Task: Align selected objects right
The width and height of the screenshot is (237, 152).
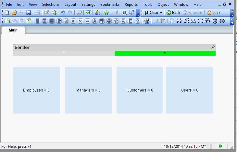Action: (x=186, y=21)
